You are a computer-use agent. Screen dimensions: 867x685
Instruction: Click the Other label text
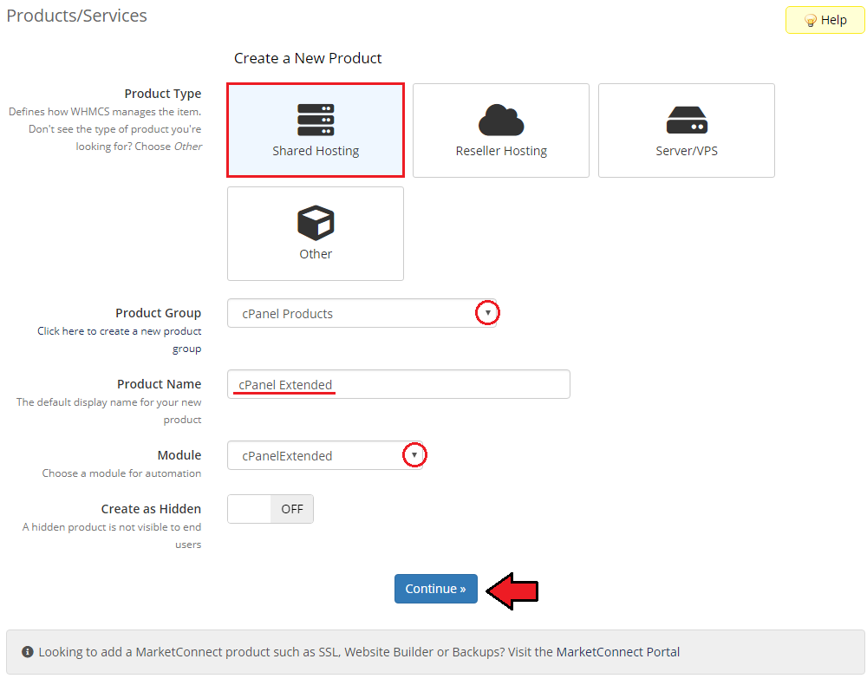[316, 254]
